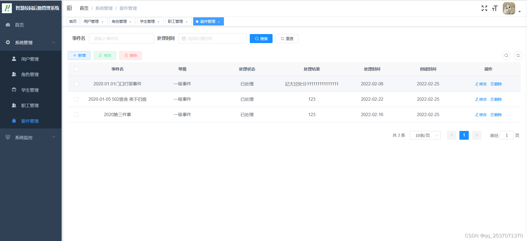Open 用户管理 in the sidebar

click(31, 59)
